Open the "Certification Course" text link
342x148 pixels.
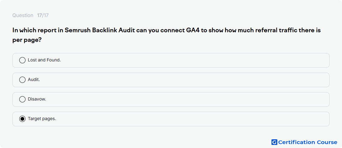[307, 142]
